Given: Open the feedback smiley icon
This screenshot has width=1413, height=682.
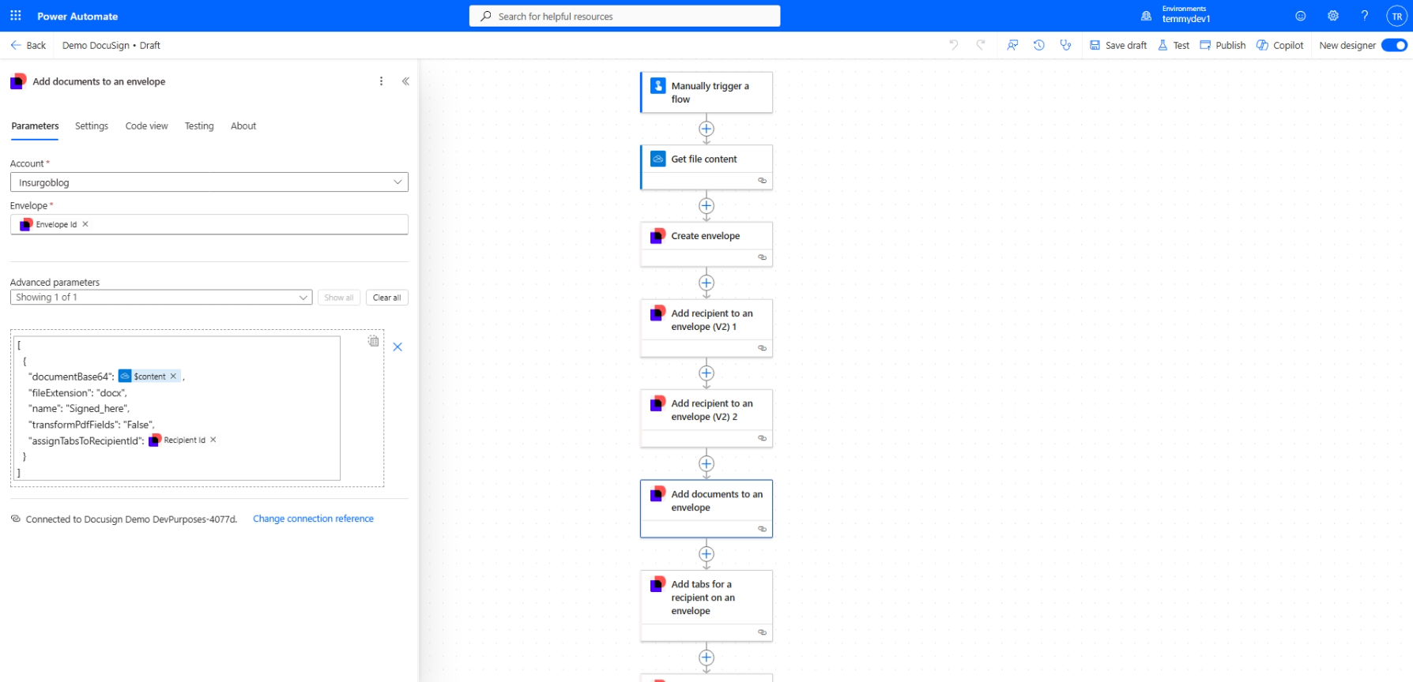Looking at the screenshot, I should pyautogui.click(x=1301, y=16).
